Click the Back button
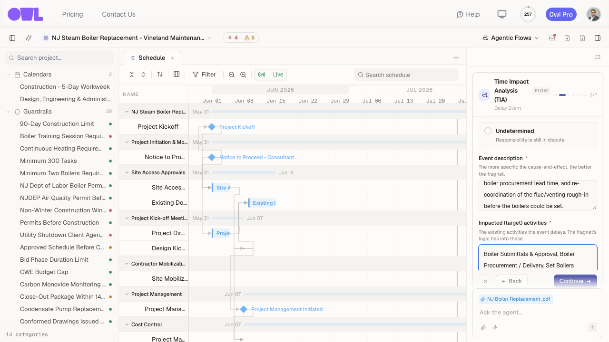This screenshot has width=609, height=342. (511, 281)
